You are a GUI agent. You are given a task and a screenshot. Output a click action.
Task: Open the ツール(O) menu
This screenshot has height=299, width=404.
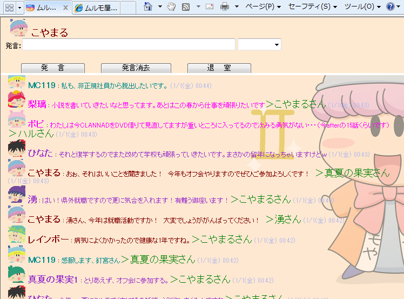(362, 6)
